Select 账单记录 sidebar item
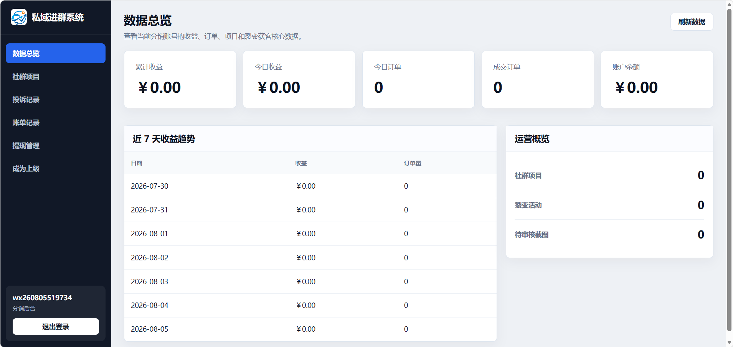The height and width of the screenshot is (347, 733). (x=56, y=122)
